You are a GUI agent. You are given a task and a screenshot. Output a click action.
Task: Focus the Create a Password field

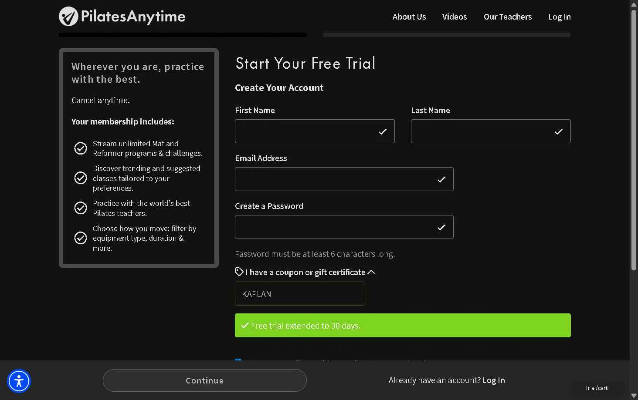(344, 227)
